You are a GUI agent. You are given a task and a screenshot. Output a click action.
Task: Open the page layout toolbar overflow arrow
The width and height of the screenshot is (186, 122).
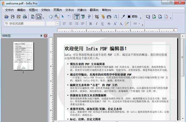tap(43, 18)
